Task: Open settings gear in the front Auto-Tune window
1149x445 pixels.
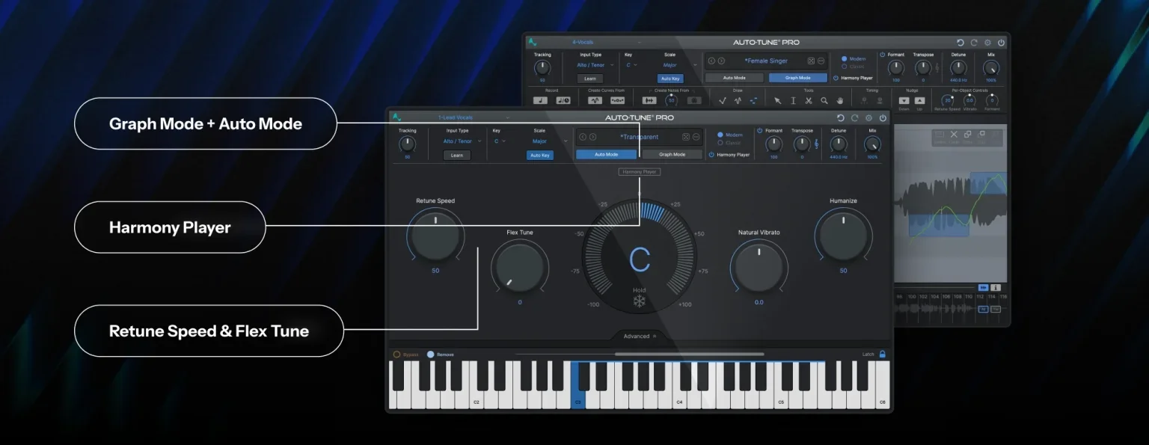Action: click(868, 118)
